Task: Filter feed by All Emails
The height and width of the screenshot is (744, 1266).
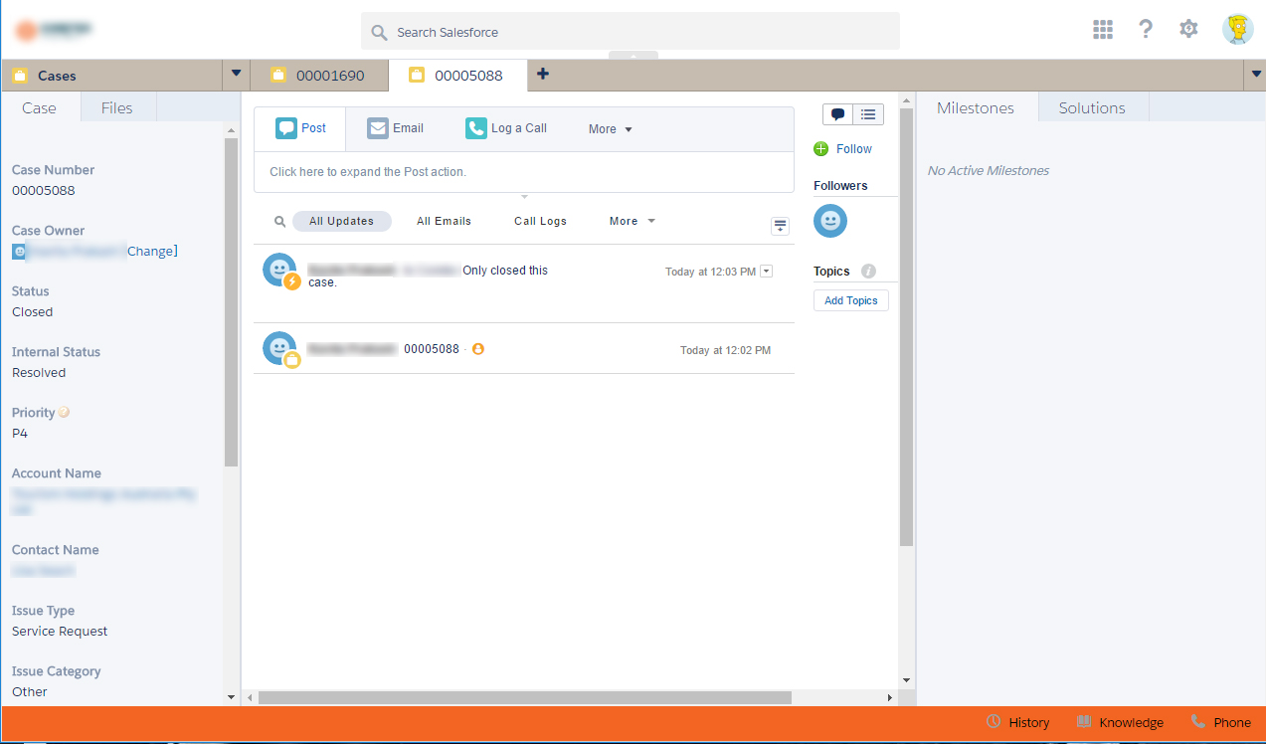Action: coord(444,221)
